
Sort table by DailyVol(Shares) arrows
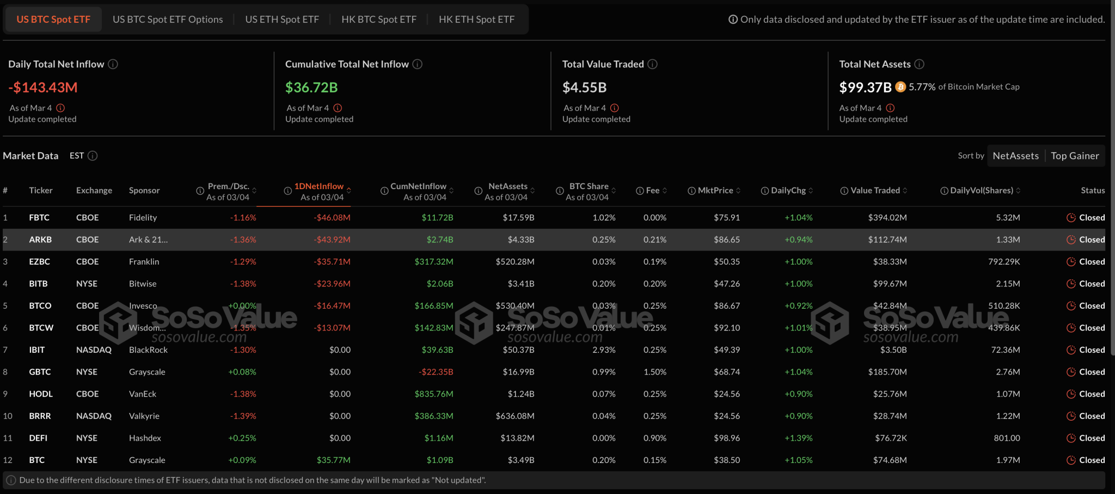(x=1018, y=191)
